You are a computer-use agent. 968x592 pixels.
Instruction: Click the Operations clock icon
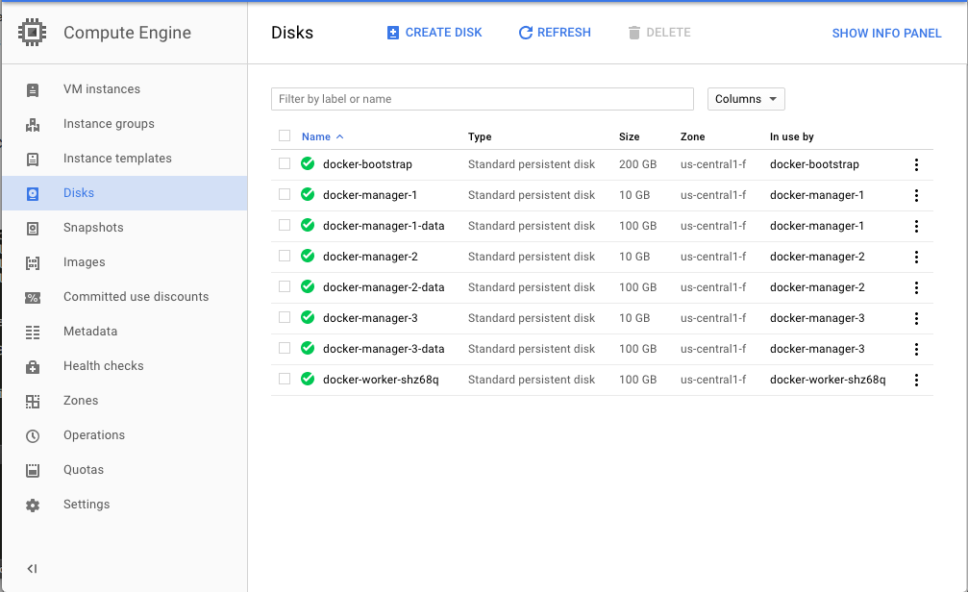pyautogui.click(x=33, y=435)
